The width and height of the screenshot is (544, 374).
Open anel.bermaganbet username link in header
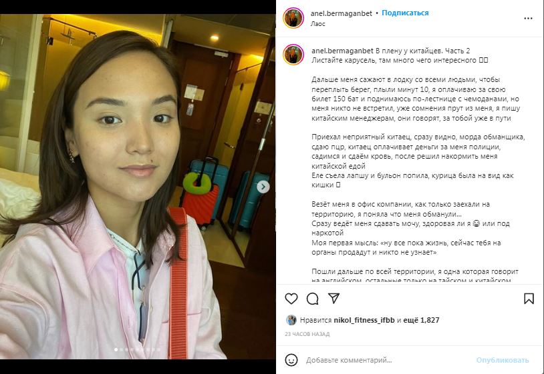click(x=341, y=13)
